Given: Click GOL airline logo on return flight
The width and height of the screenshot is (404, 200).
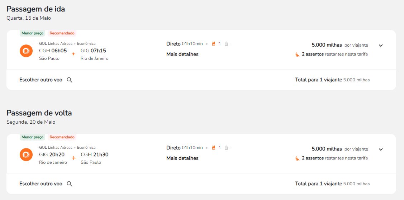Looking at the screenshot, I should click(x=26, y=154).
